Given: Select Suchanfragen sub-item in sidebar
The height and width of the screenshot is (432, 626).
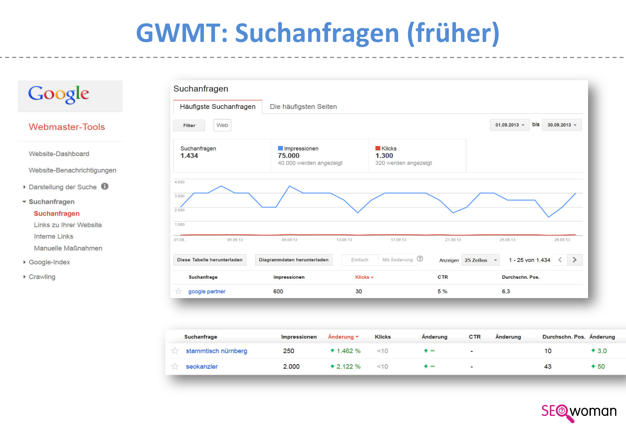Looking at the screenshot, I should (57, 213).
